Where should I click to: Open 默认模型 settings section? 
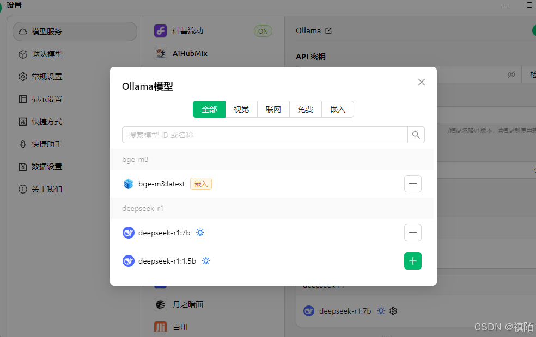[x=75, y=54]
